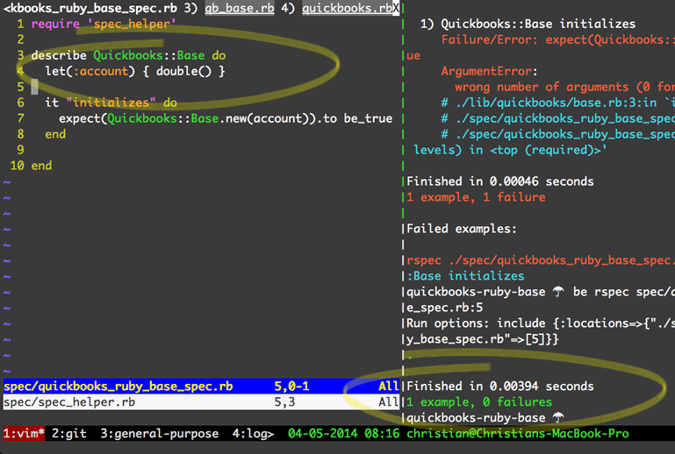Click 'Finished in 0.00046 seconds' text
Viewport: 675px width, 454px height.
coord(500,181)
